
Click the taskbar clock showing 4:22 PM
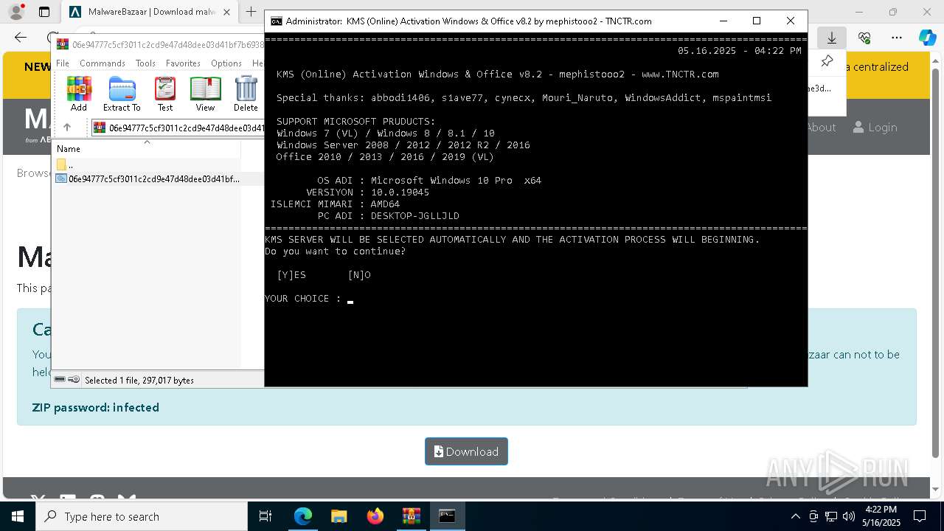coord(881,516)
